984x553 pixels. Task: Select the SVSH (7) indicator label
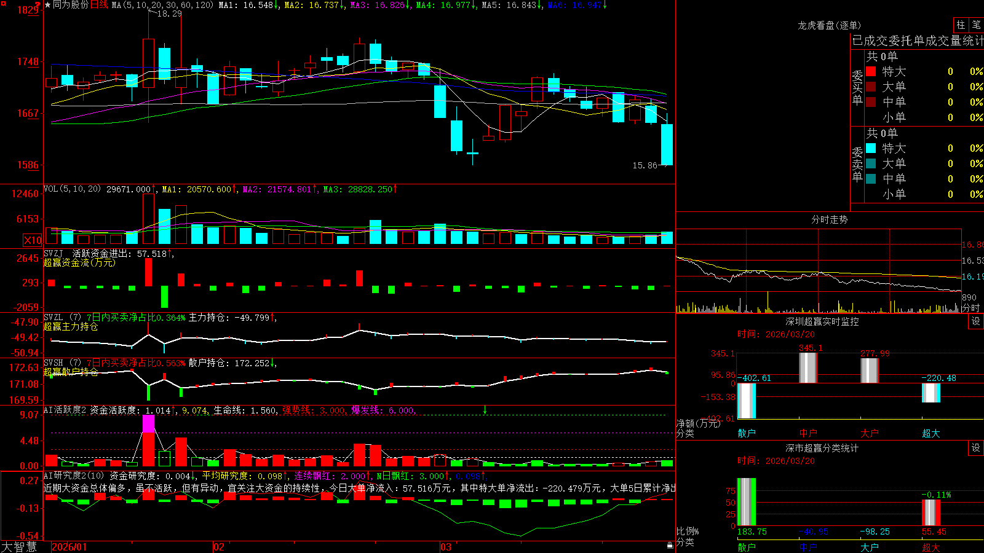(x=62, y=363)
